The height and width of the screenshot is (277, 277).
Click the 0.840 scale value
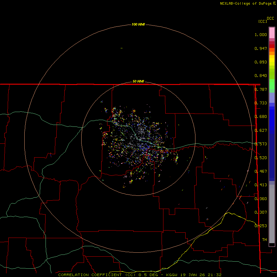(261, 76)
